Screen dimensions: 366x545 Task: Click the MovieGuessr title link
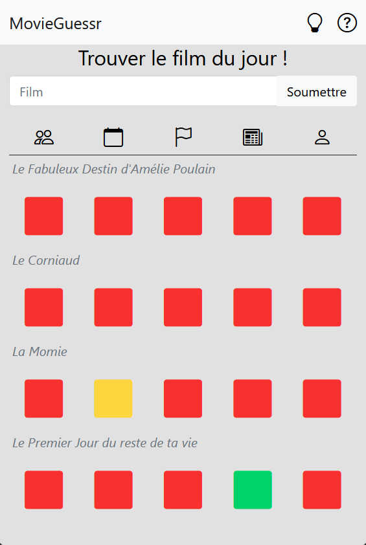[55, 24]
